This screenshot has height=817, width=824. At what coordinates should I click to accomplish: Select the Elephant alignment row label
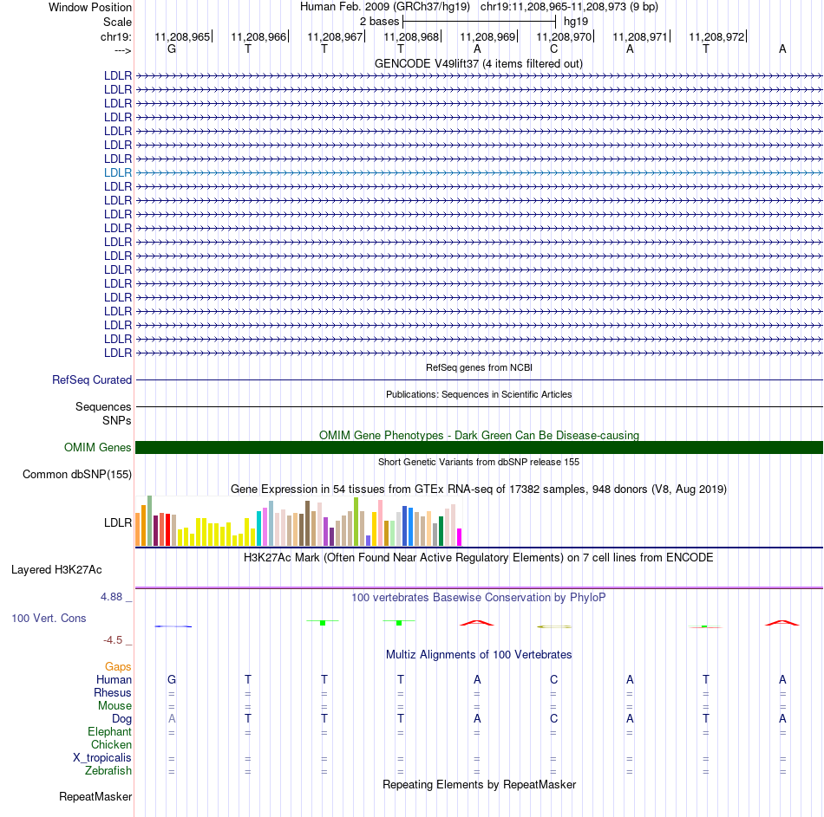(109, 731)
